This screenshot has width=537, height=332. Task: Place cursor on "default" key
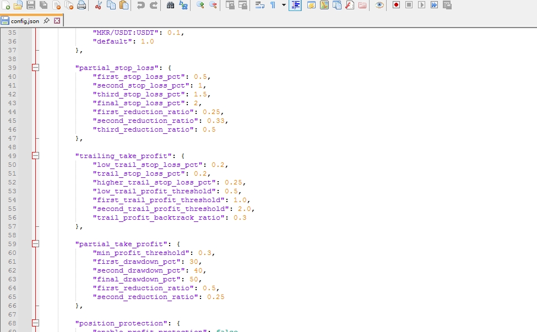(112, 41)
